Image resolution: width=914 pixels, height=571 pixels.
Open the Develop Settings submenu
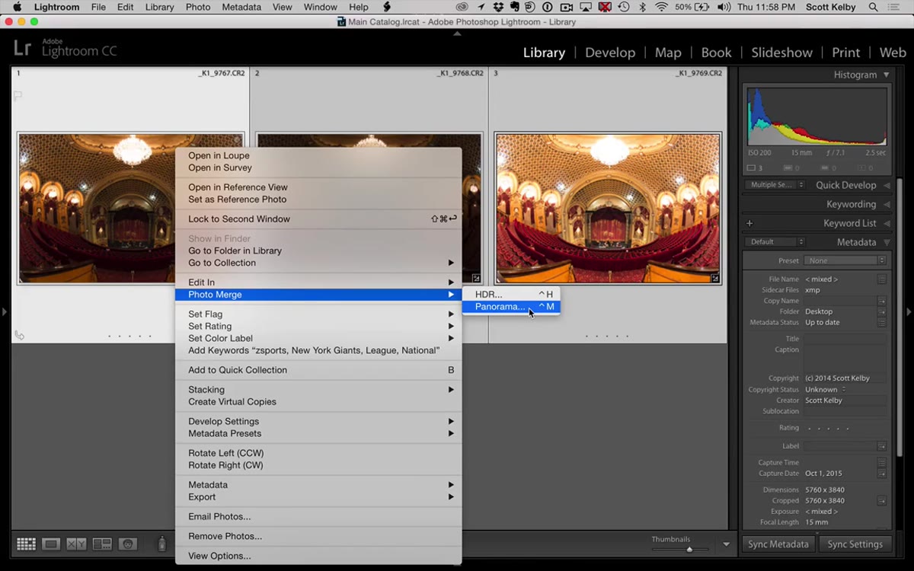[x=318, y=421]
